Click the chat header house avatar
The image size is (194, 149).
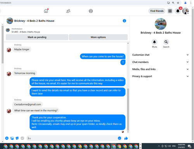click(10, 21)
